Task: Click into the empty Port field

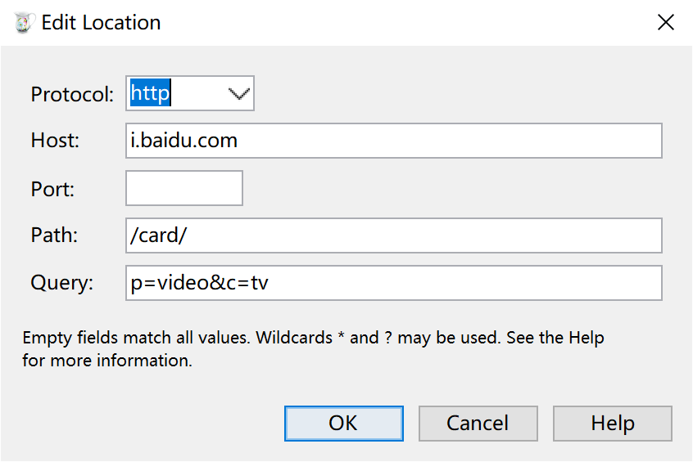Action: [x=184, y=188]
